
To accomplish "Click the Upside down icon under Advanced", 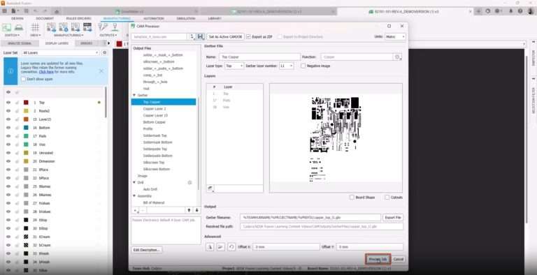I will (x=221, y=246).
